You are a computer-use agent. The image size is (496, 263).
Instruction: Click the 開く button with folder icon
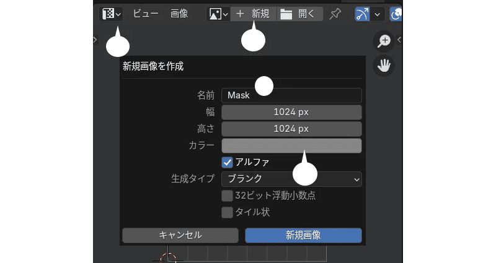point(300,14)
